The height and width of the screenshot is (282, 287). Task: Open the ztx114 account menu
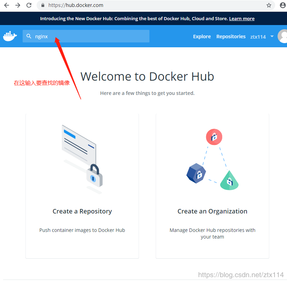pos(258,37)
